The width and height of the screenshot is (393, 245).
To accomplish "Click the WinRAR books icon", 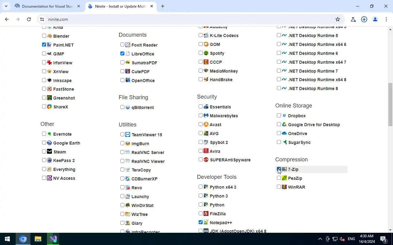I will click(284, 187).
